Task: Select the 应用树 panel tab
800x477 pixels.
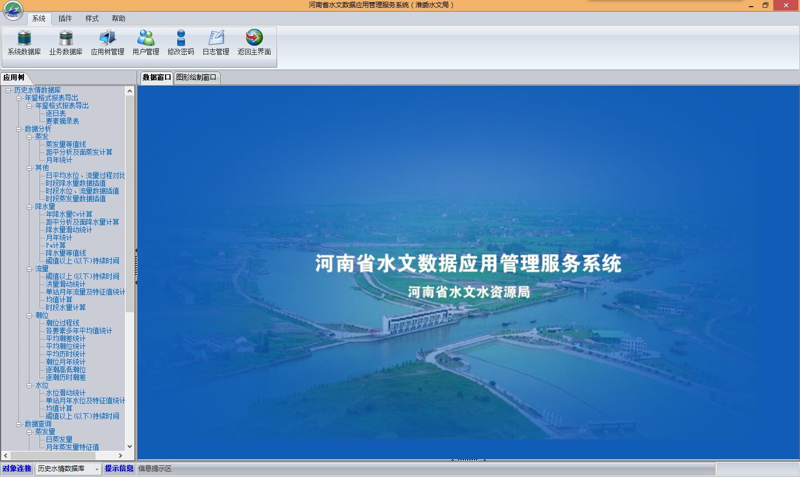Action: [13, 78]
